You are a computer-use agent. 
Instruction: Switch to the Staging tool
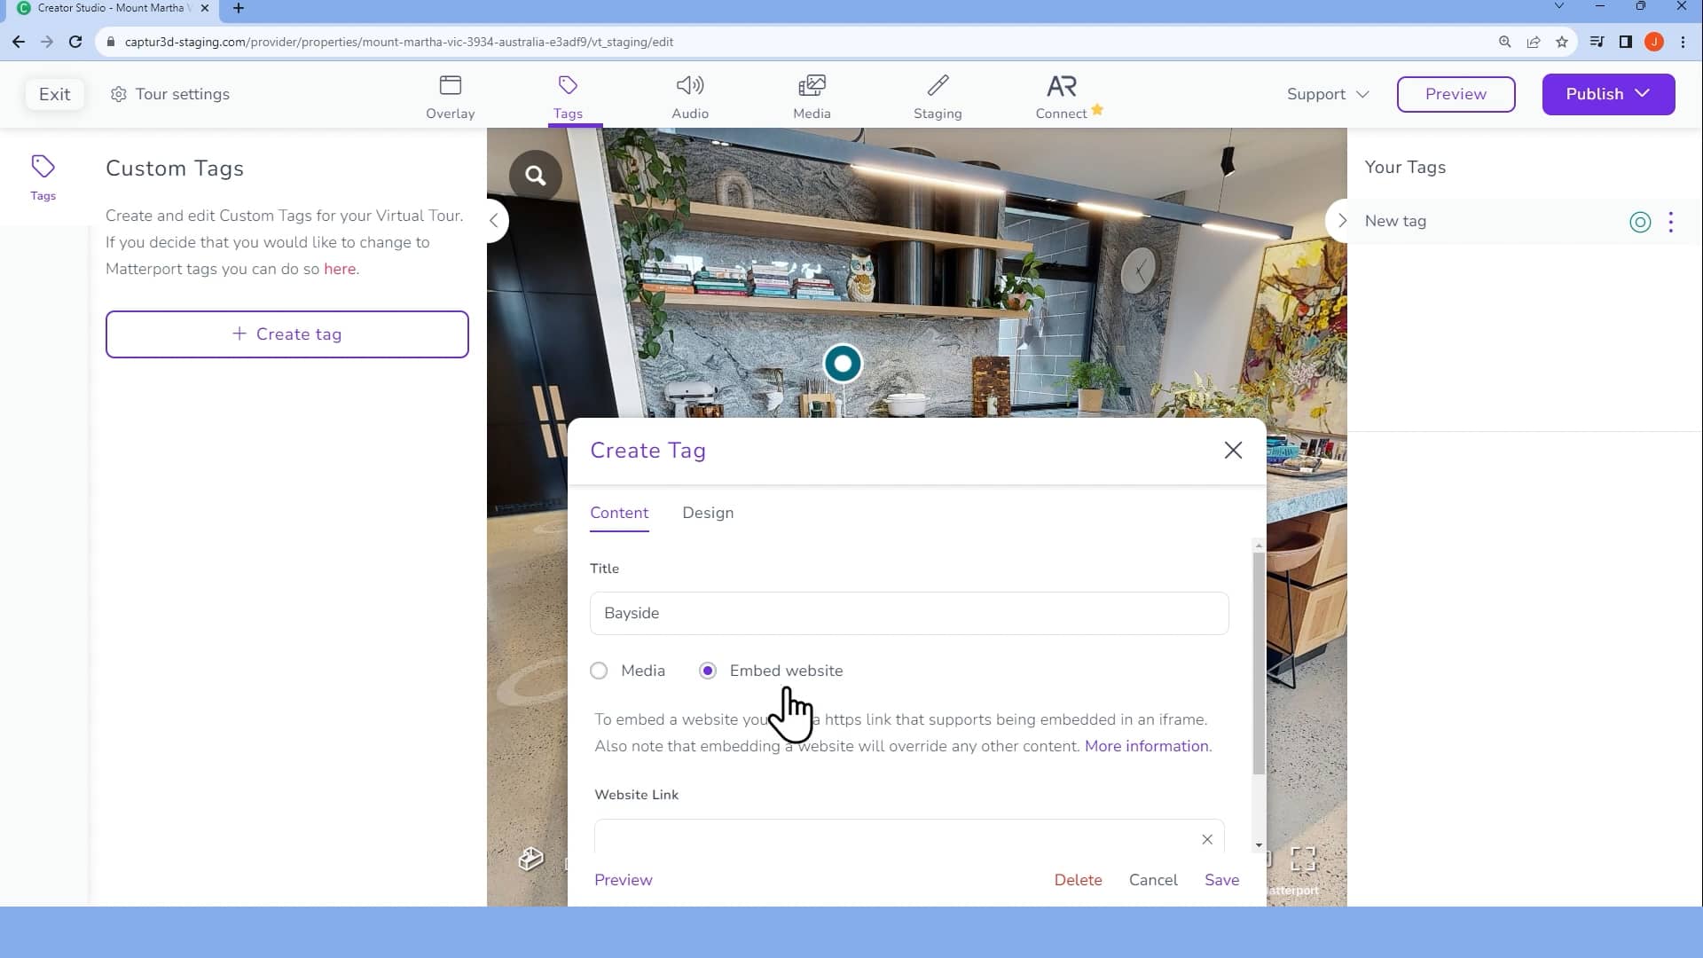pos(938,95)
